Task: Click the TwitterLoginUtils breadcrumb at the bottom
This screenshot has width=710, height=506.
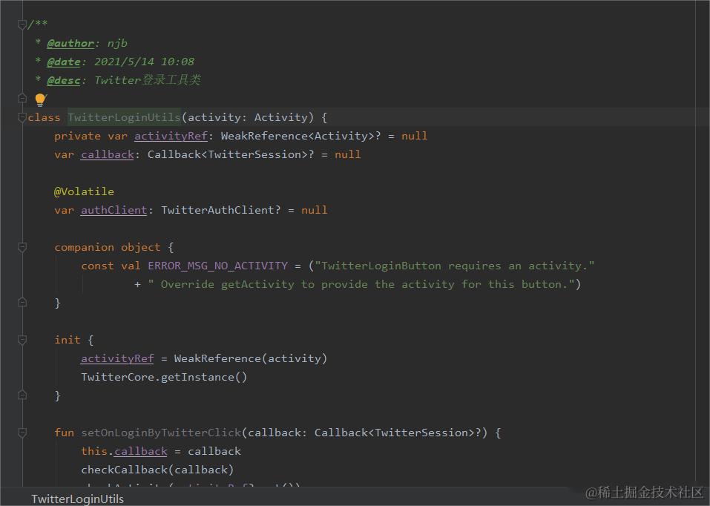Action: tap(77, 499)
